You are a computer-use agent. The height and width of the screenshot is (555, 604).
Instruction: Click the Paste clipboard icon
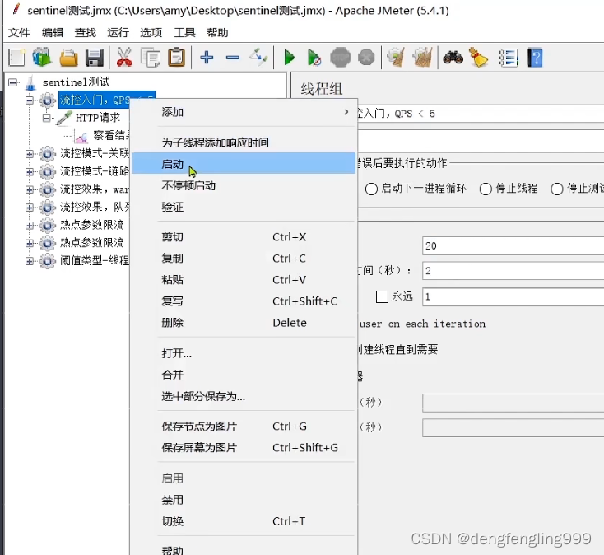[176, 58]
